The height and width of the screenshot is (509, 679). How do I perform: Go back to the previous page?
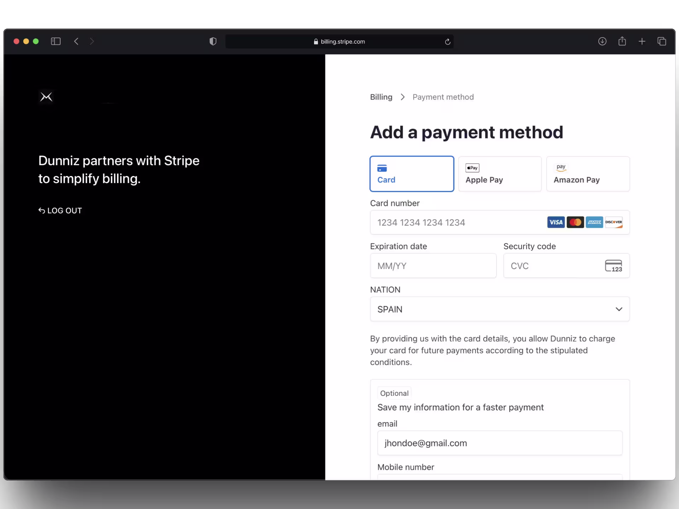point(76,41)
